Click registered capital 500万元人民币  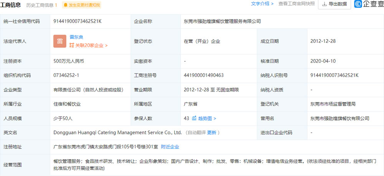coord(69,61)
